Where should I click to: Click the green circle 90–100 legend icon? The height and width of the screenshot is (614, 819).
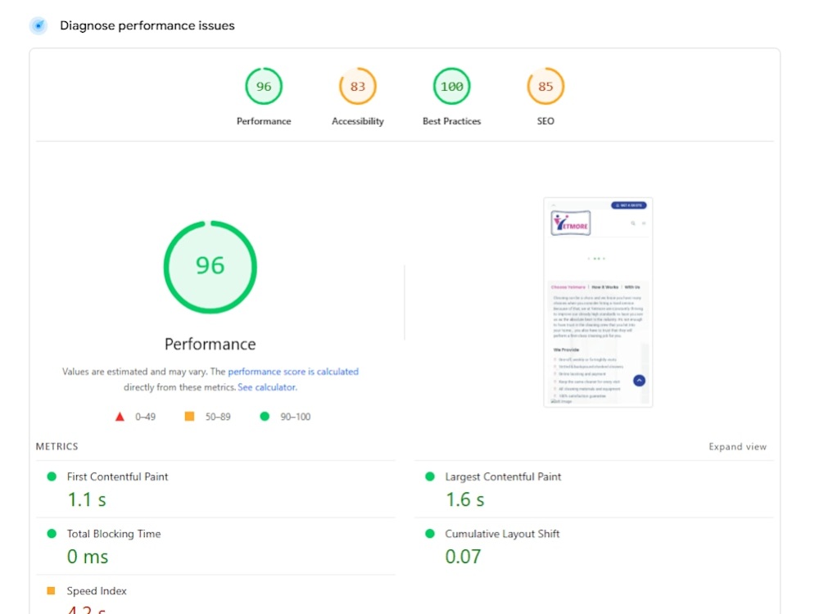[x=265, y=416]
